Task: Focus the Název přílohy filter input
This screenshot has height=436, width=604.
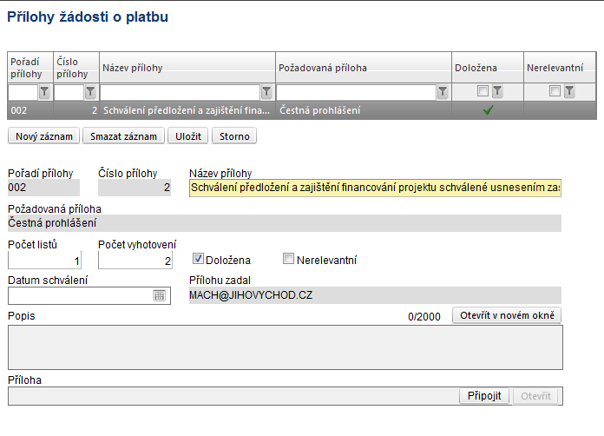Action: pyautogui.click(x=181, y=92)
